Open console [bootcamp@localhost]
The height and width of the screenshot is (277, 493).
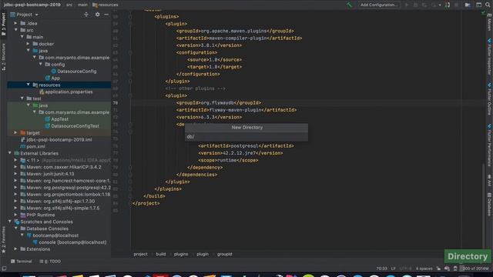69,242
